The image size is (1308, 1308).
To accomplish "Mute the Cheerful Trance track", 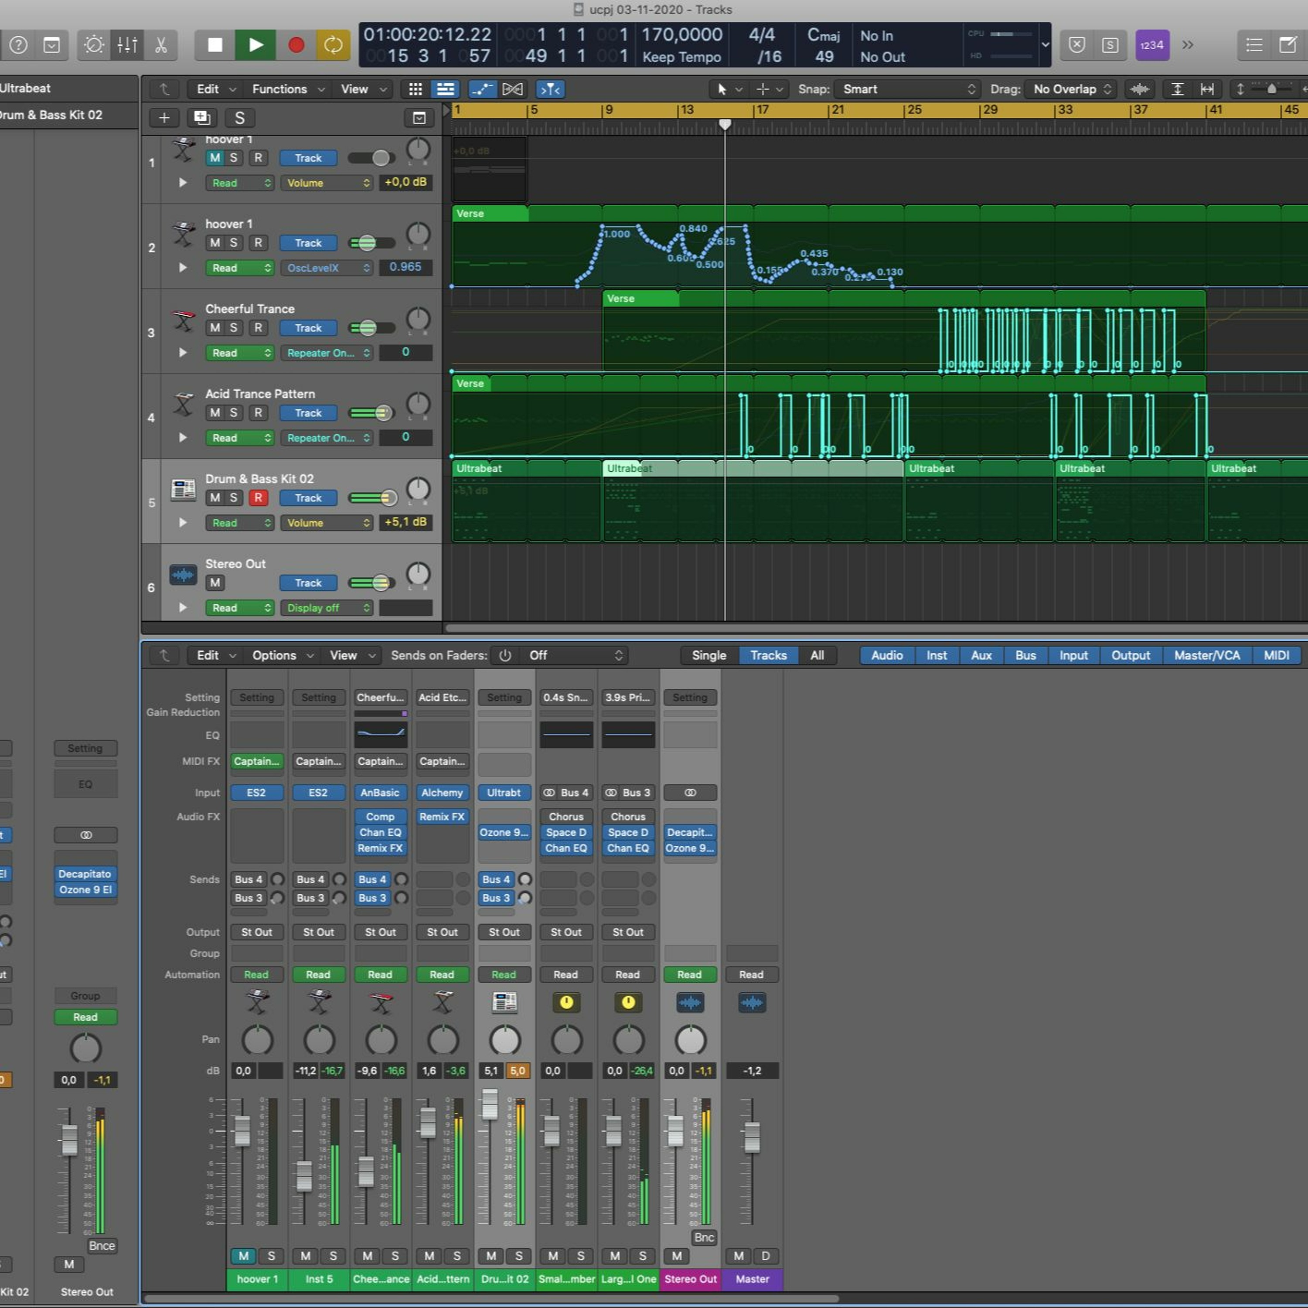I will [215, 328].
